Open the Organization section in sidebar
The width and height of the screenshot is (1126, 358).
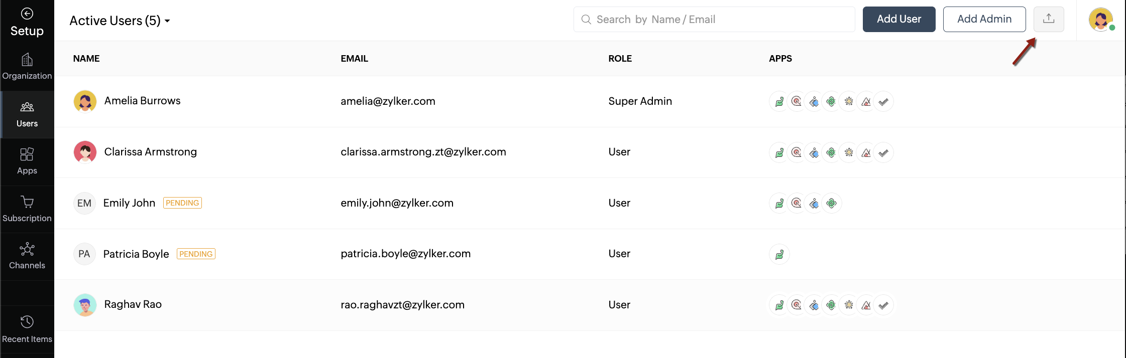point(27,67)
